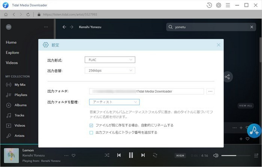
Task: Mute with the speaker volume icon
Action: (216, 155)
